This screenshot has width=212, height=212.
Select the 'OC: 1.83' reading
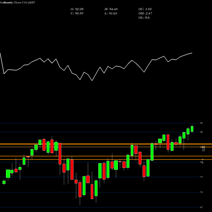pyautogui.click(x=145, y=9)
